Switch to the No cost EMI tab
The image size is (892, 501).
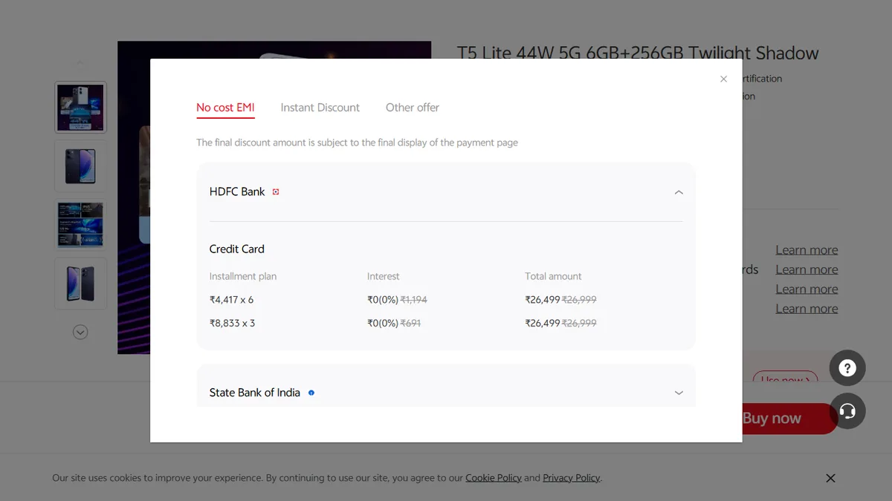coord(225,108)
